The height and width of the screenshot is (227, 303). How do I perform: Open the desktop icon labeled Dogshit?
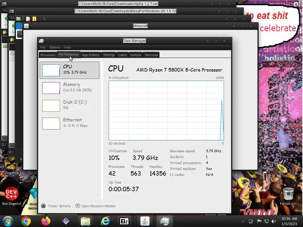pos(12,166)
